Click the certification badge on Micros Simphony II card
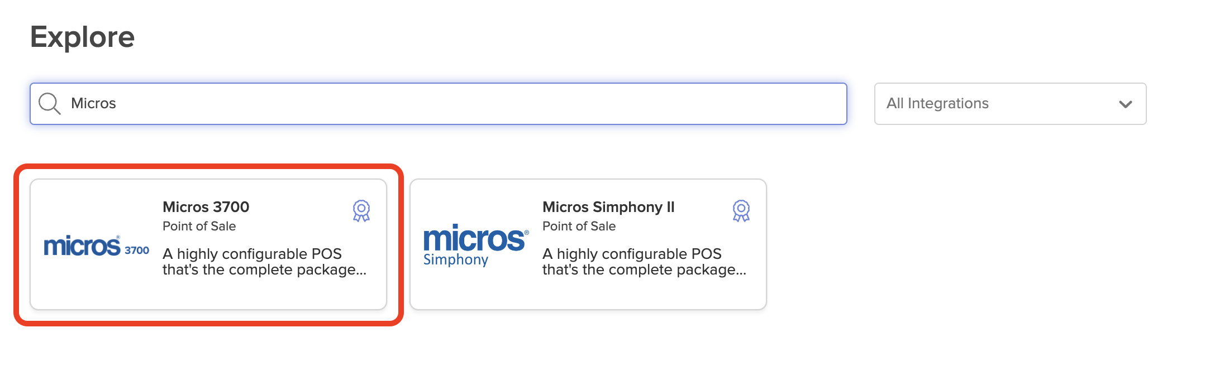The width and height of the screenshot is (1210, 366). [x=741, y=210]
